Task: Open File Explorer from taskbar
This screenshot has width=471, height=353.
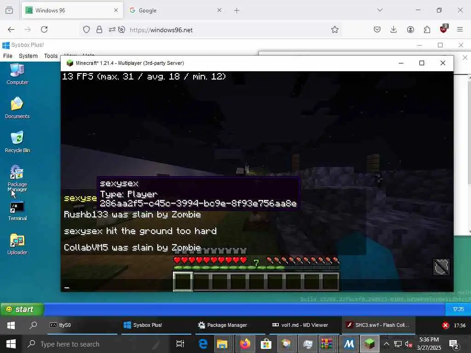Action: 222,344
